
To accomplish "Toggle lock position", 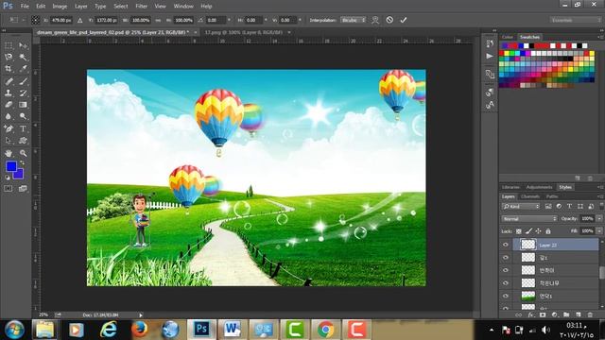I will (538, 231).
